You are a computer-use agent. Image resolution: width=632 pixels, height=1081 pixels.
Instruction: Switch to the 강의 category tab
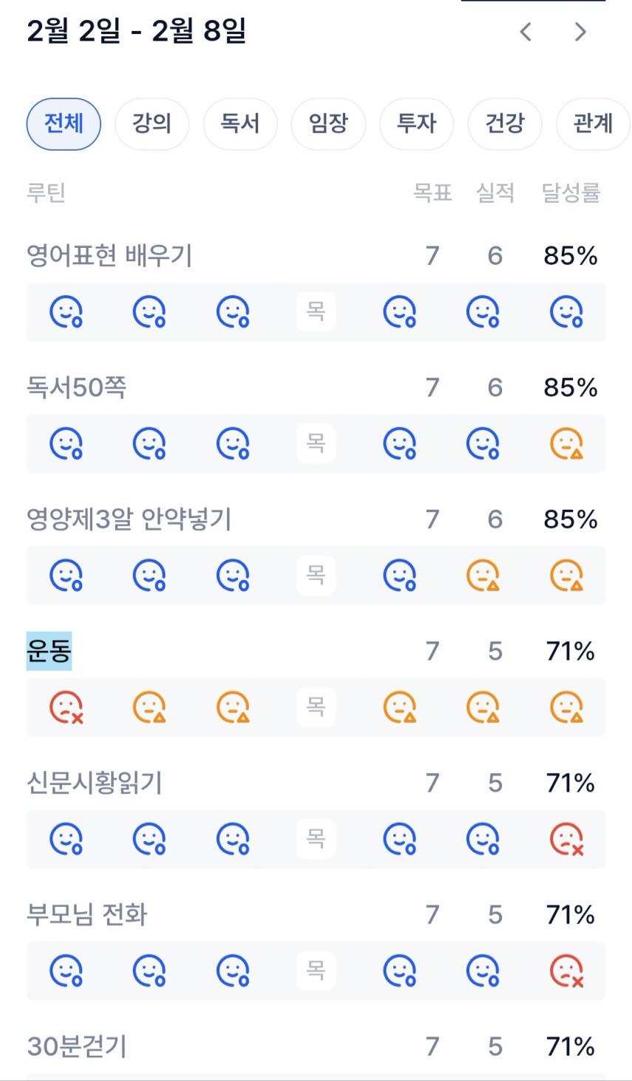[x=152, y=124]
